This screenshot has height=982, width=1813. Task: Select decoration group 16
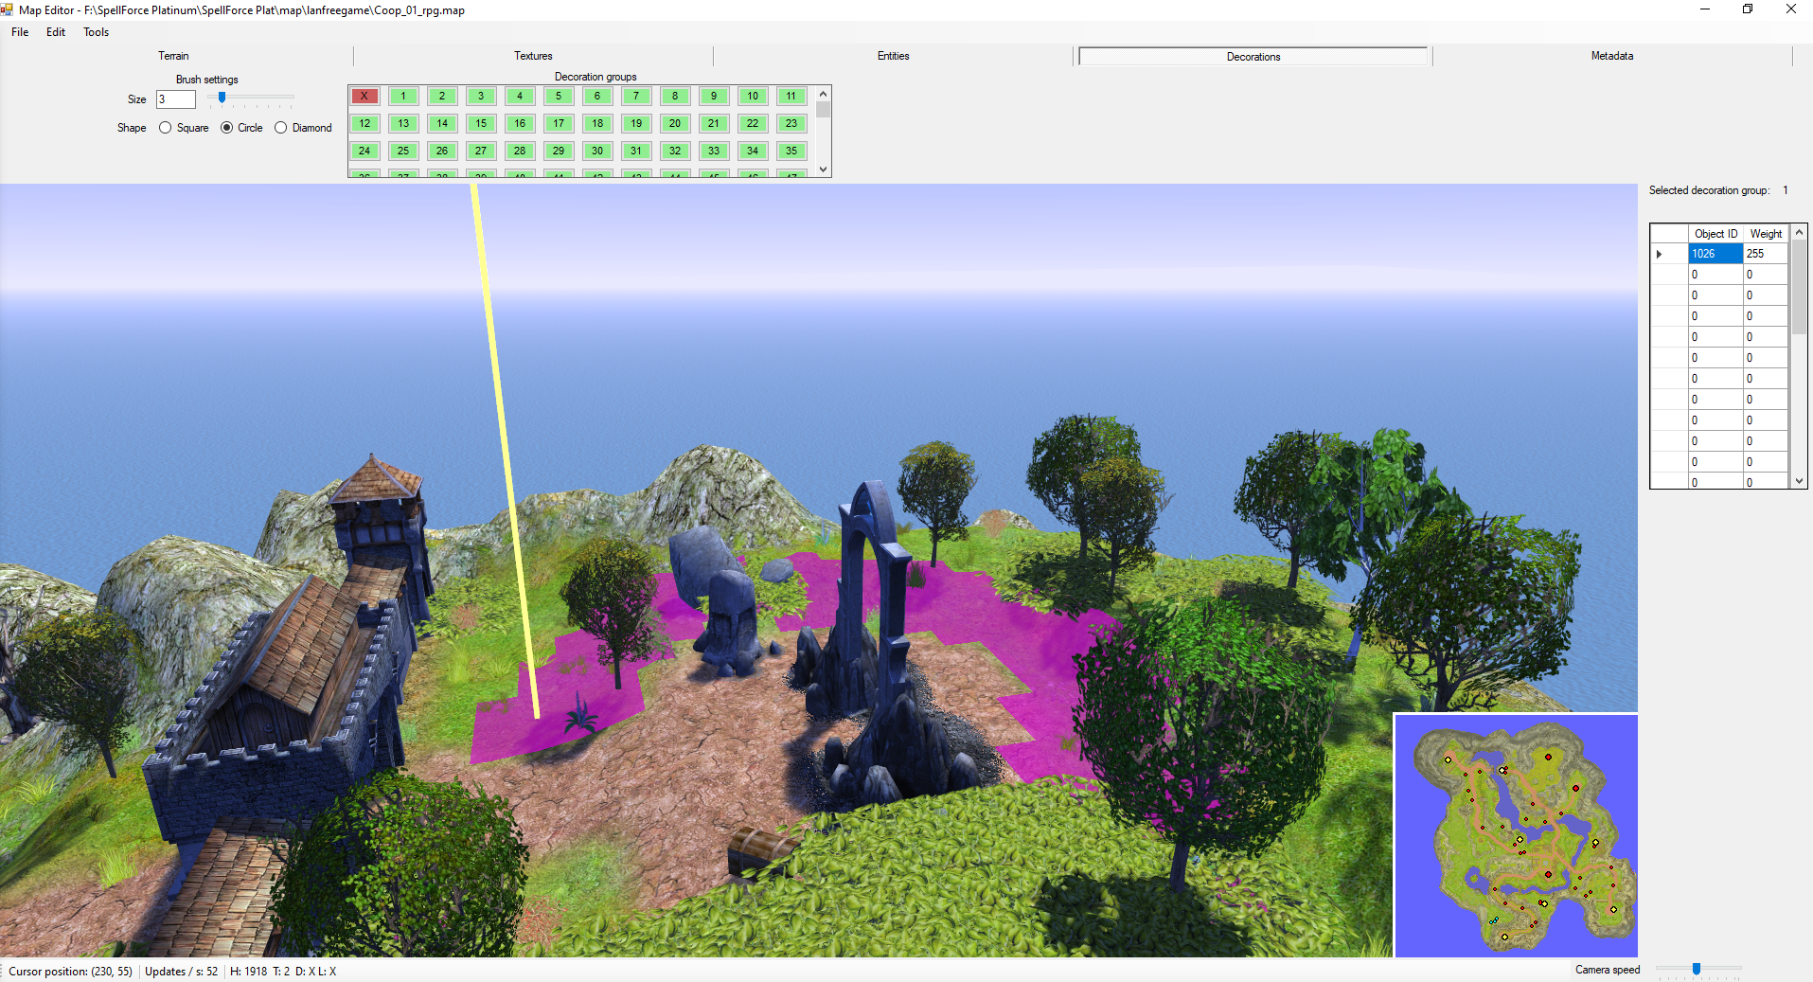(x=520, y=123)
